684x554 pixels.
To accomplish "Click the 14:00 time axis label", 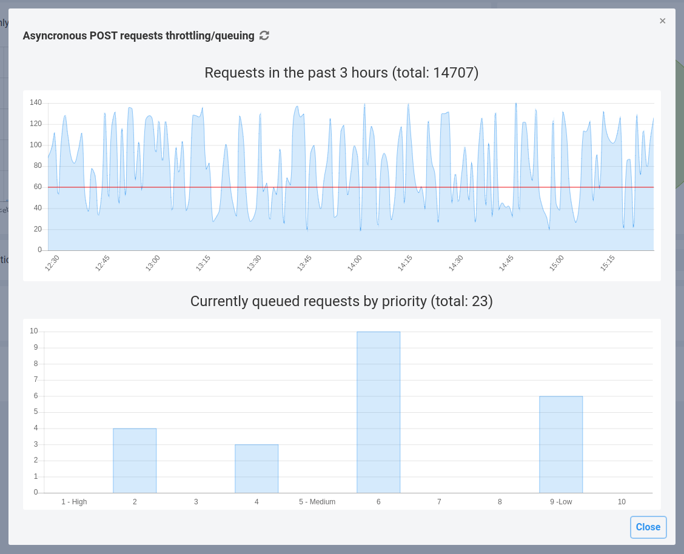I will [x=355, y=263].
